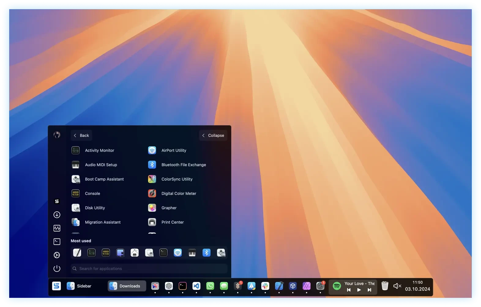Click the Search for applications field
Screen dimensions: 481x307
[x=149, y=269]
